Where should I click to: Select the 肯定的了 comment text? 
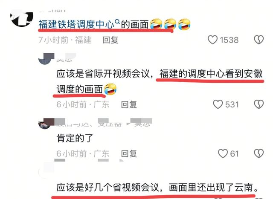tap(75, 138)
